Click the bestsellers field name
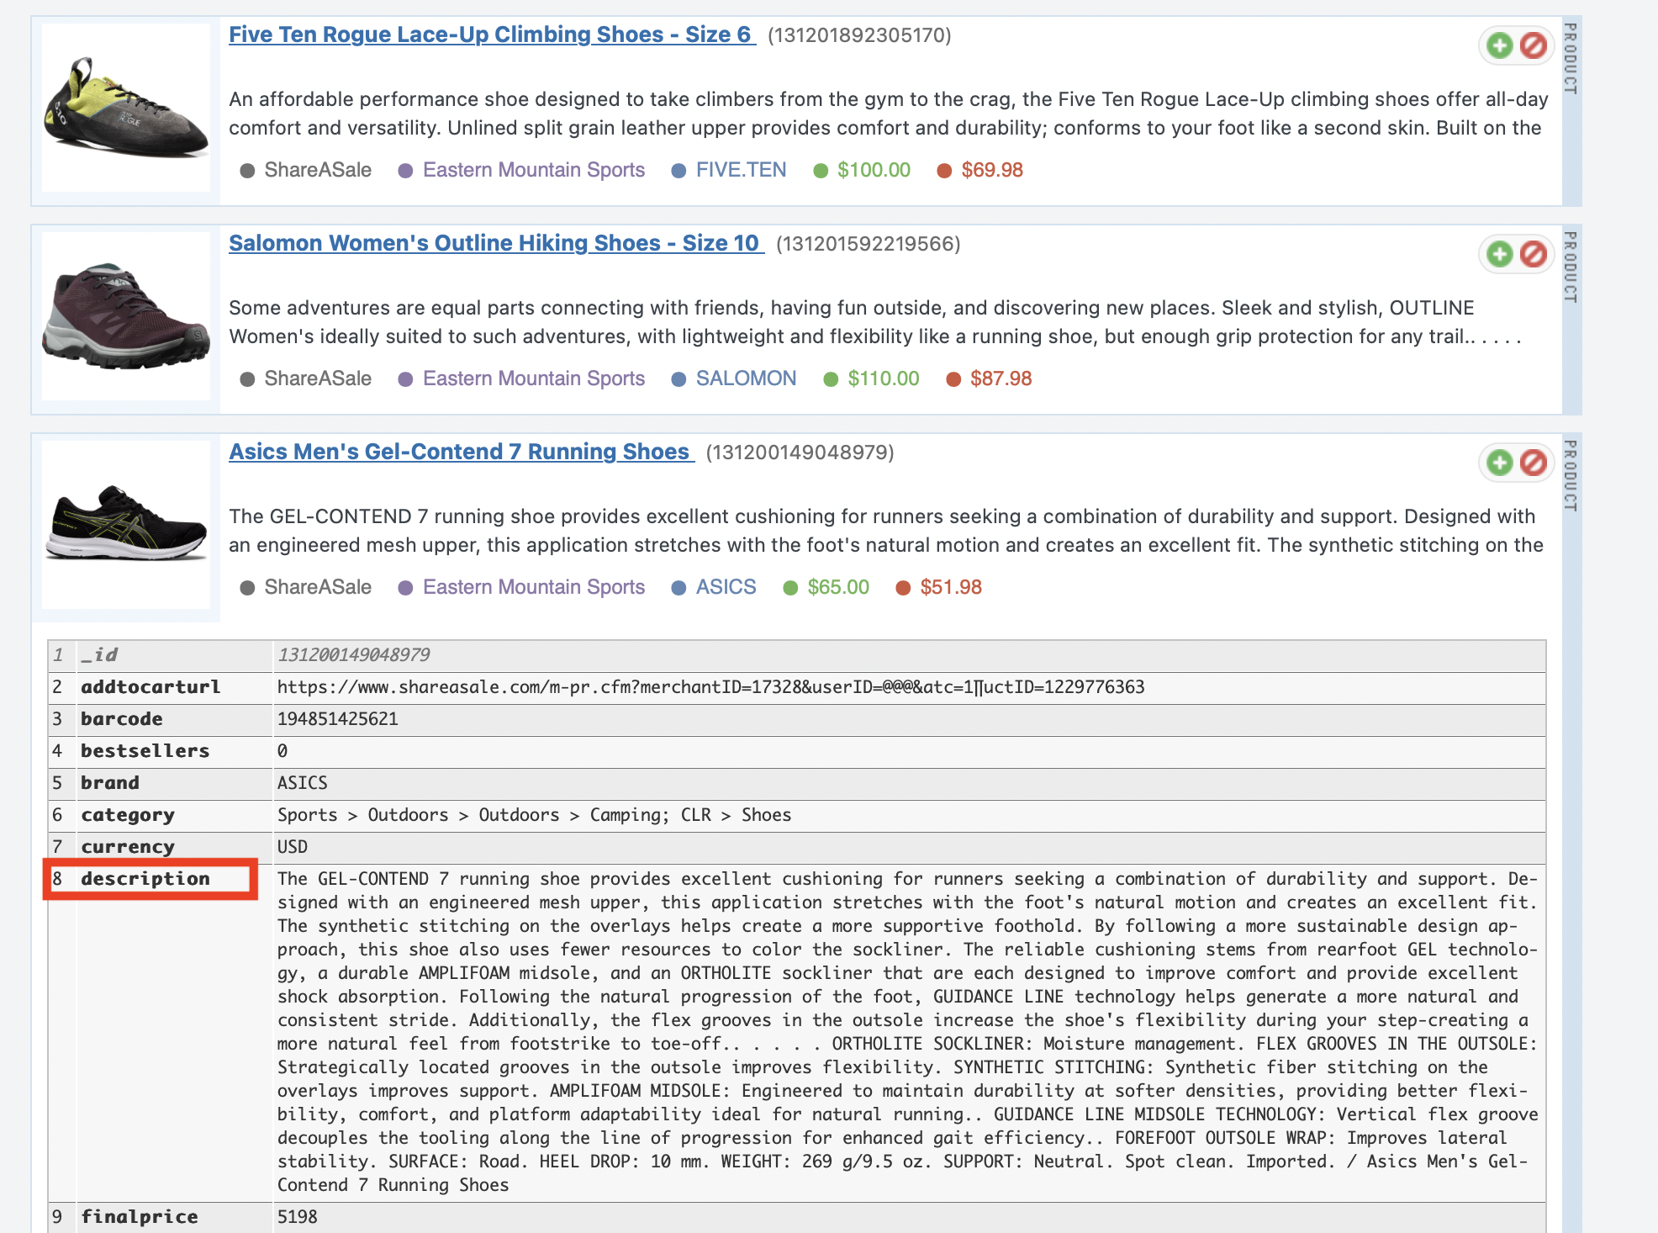1658x1233 pixels. [145, 751]
